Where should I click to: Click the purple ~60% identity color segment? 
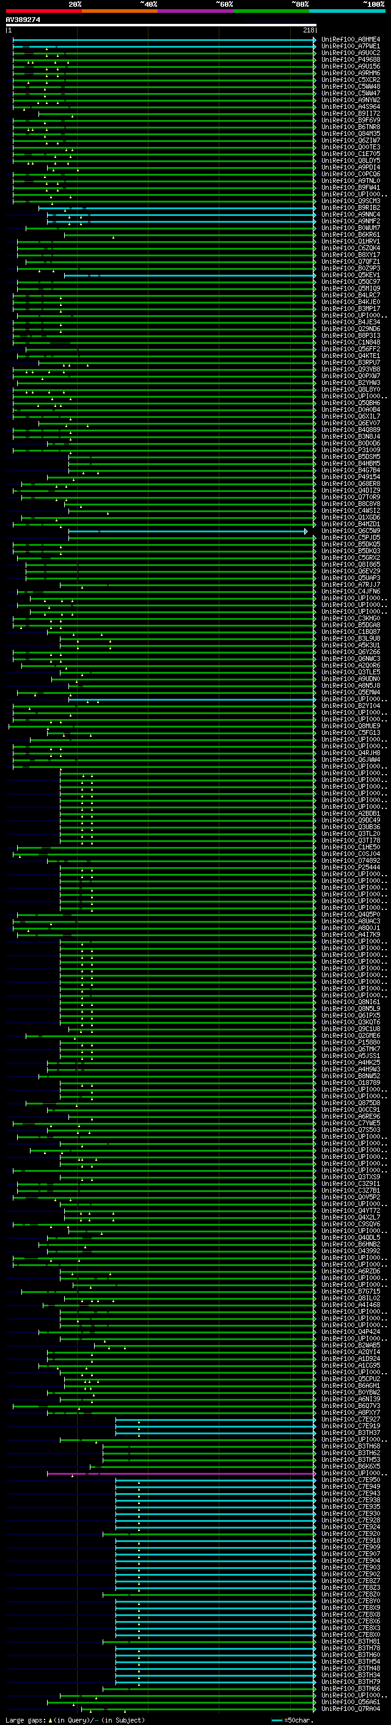[x=195, y=11]
